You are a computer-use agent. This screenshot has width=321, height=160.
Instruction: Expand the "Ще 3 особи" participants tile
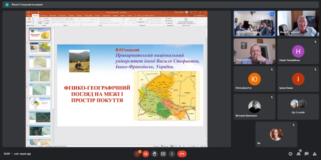[x=298, y=107]
